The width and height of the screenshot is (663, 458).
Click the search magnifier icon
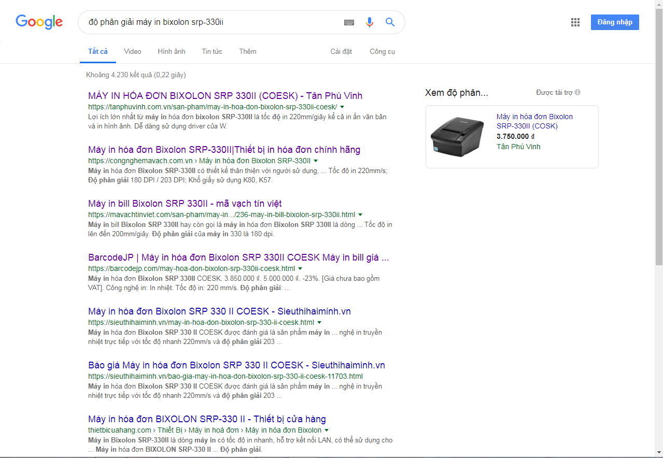390,22
